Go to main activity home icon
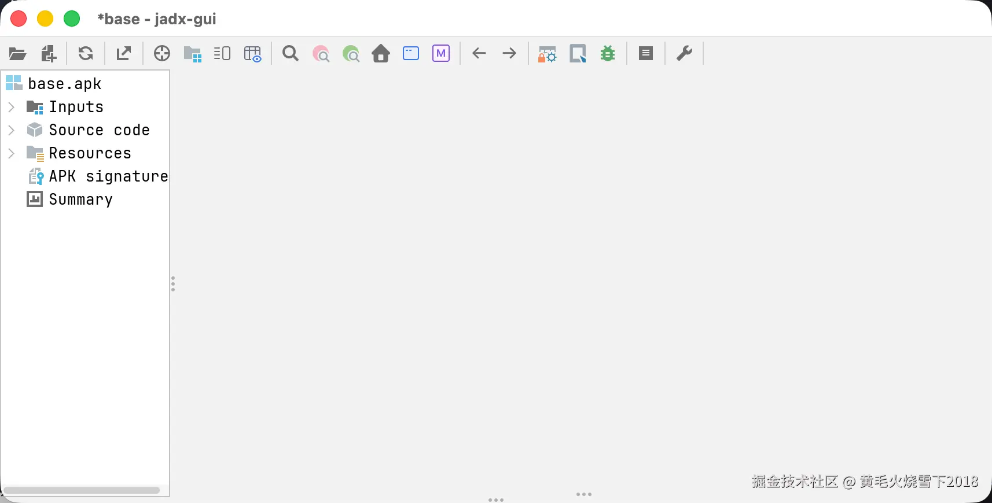This screenshot has width=992, height=503. [x=381, y=54]
